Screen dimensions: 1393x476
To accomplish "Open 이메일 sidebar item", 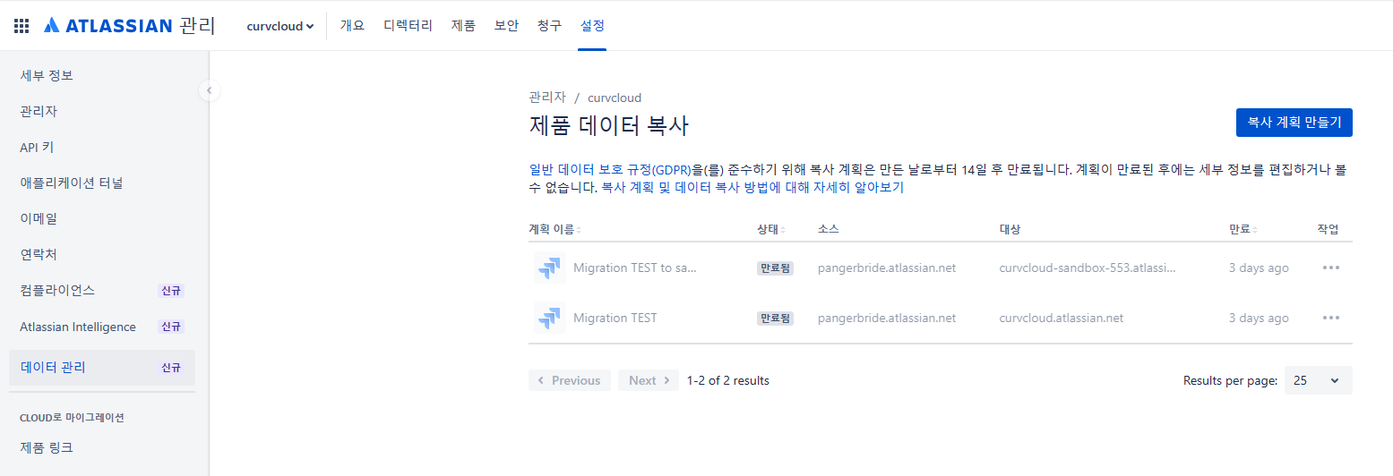I will point(102,218).
